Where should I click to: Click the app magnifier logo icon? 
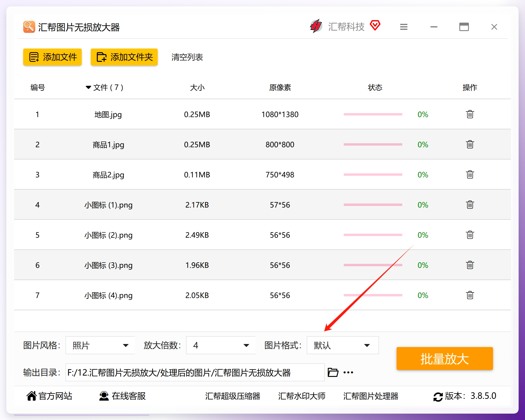(29, 27)
